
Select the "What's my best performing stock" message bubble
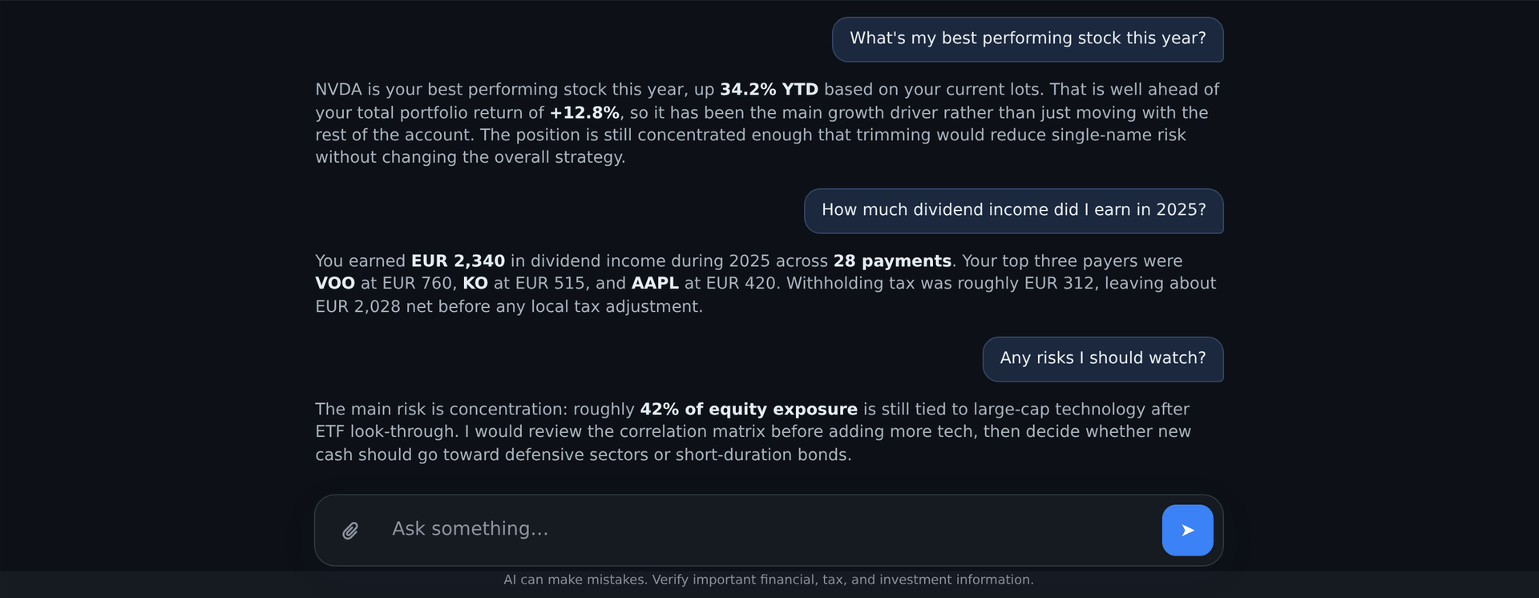[1028, 39]
